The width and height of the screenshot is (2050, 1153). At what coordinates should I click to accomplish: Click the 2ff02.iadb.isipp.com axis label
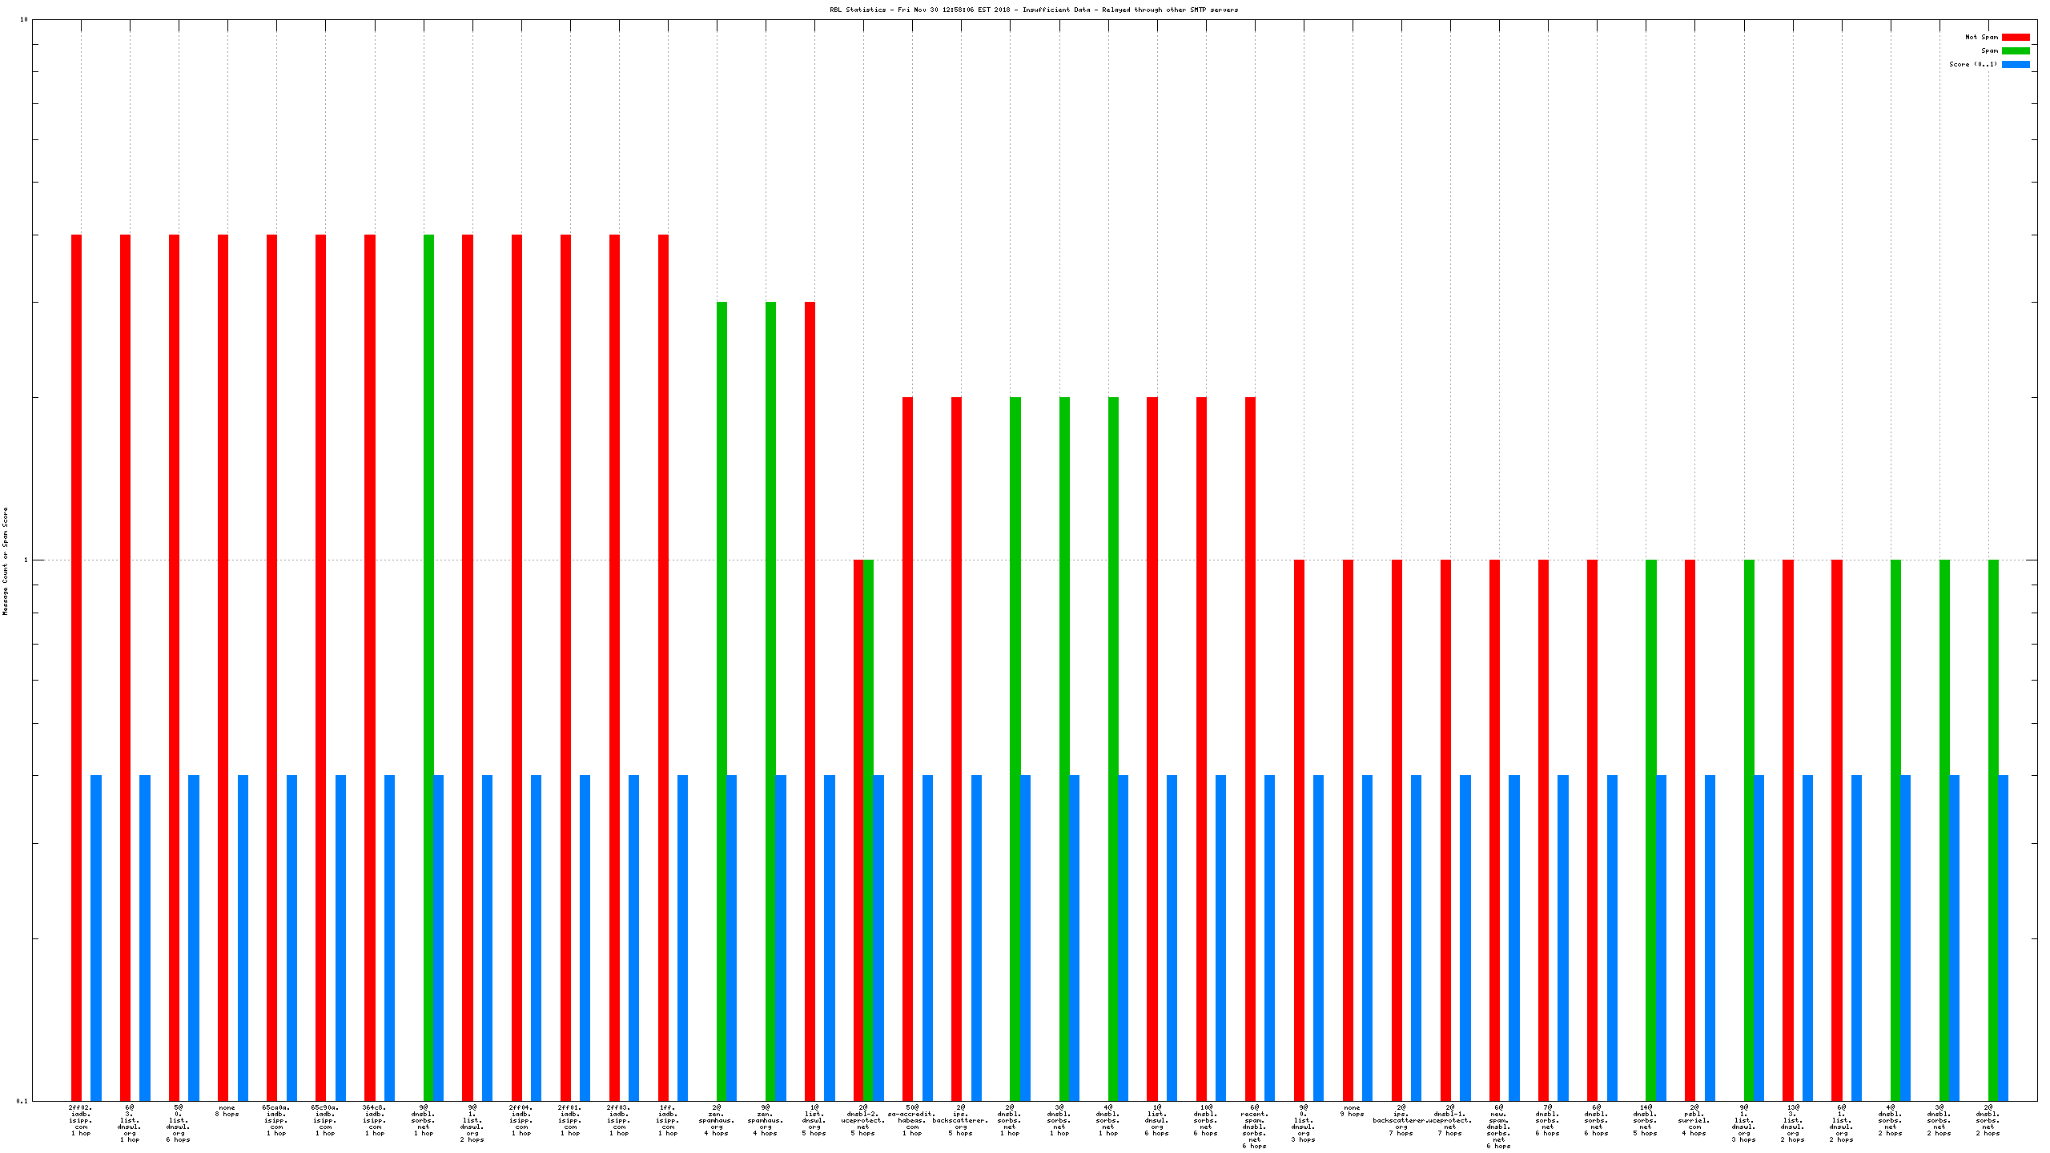coord(81,1120)
